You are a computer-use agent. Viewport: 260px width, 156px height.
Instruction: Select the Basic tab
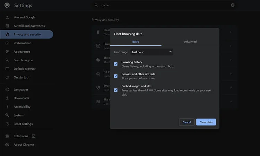point(136,42)
